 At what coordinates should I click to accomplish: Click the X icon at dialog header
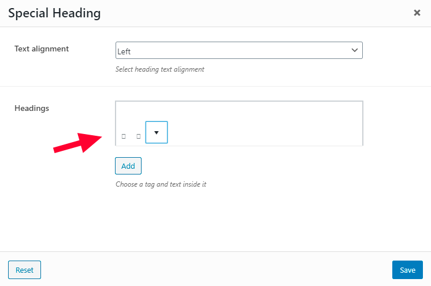417,13
